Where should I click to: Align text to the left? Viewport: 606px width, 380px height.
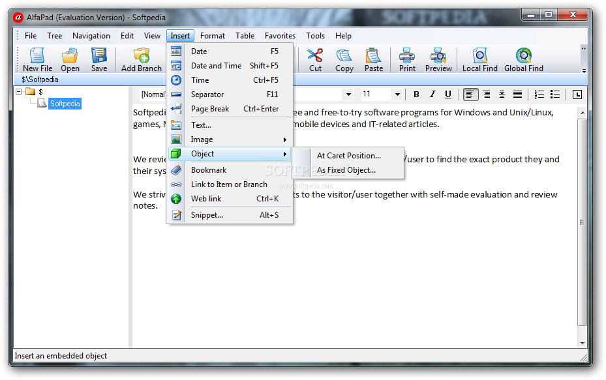[470, 95]
